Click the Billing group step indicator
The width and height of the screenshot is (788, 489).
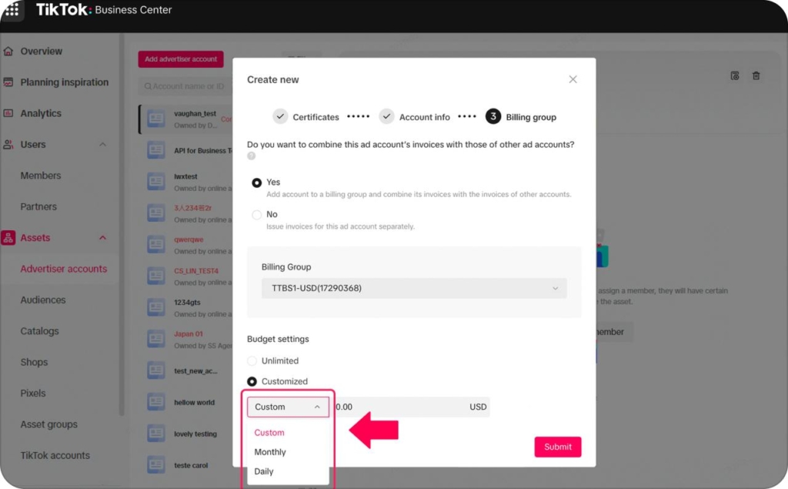point(521,116)
